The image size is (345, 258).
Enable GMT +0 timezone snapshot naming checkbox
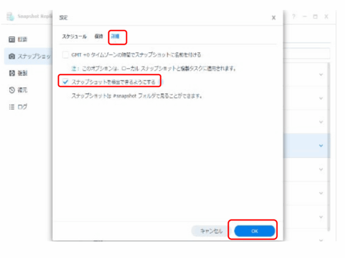(x=66, y=55)
